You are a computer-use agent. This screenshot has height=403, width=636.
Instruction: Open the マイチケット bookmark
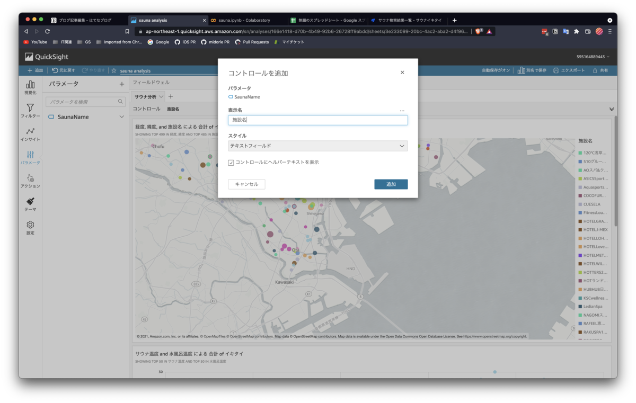tap(289, 42)
